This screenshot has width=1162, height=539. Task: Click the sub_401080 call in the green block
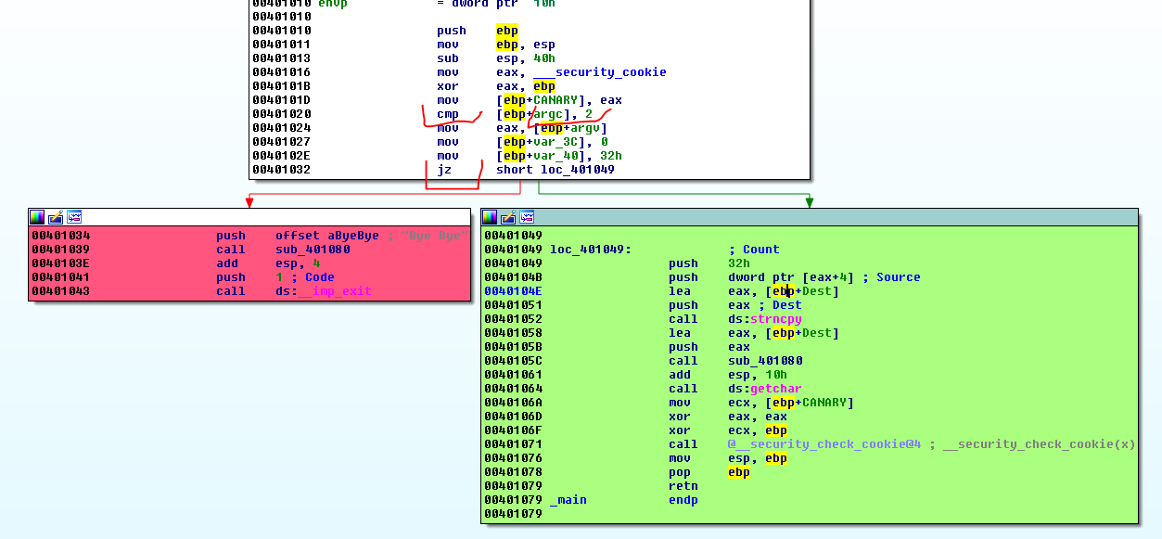point(765,361)
